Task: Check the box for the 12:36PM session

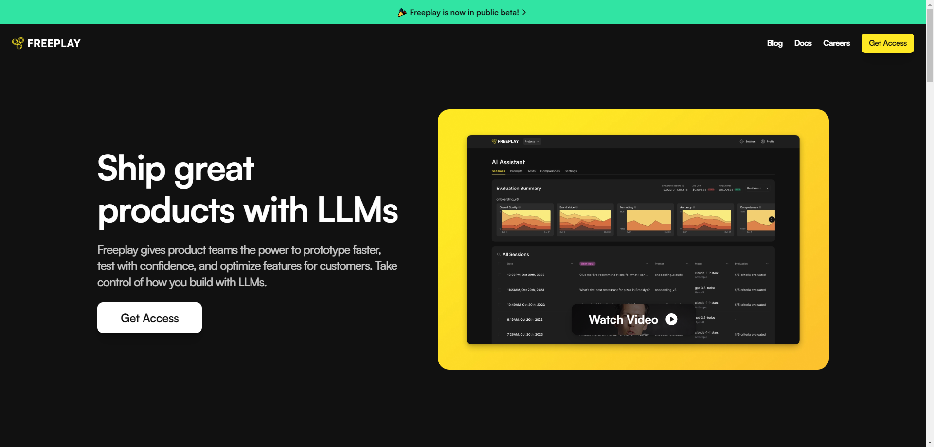Action: pyautogui.click(x=500, y=275)
